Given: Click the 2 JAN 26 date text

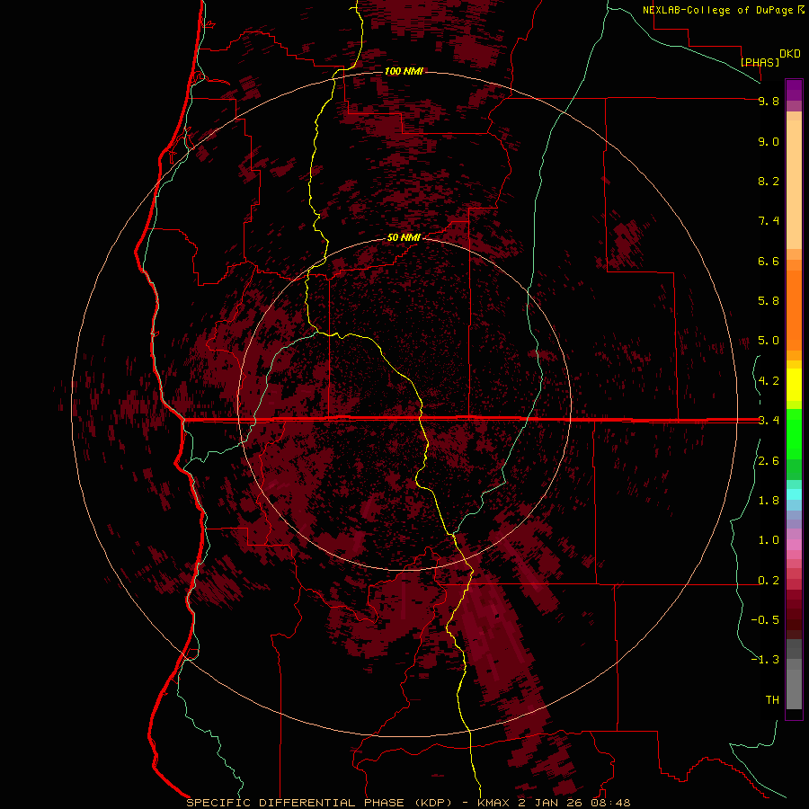Looking at the screenshot, I should click(x=552, y=803).
